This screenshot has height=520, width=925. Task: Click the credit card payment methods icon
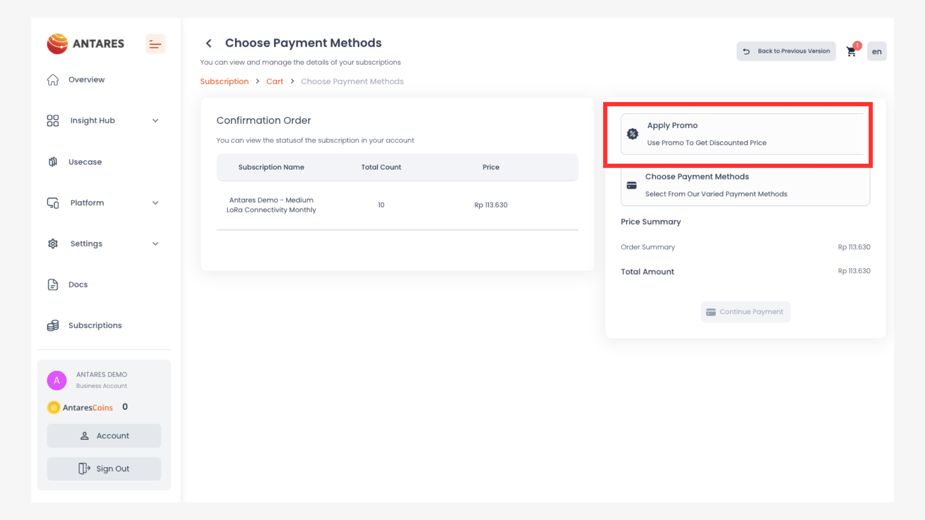click(632, 185)
